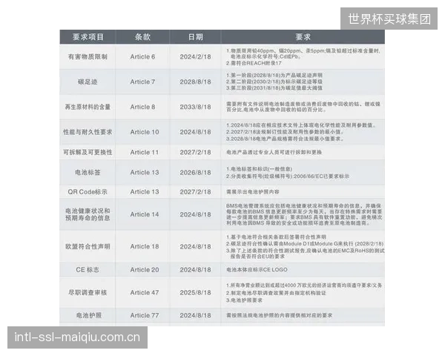The height and width of the screenshot is (356, 445).
Task: Click the 第一阶段(2028/8/18)为产品碳足迹声明 line
Action: pyautogui.click(x=274, y=76)
